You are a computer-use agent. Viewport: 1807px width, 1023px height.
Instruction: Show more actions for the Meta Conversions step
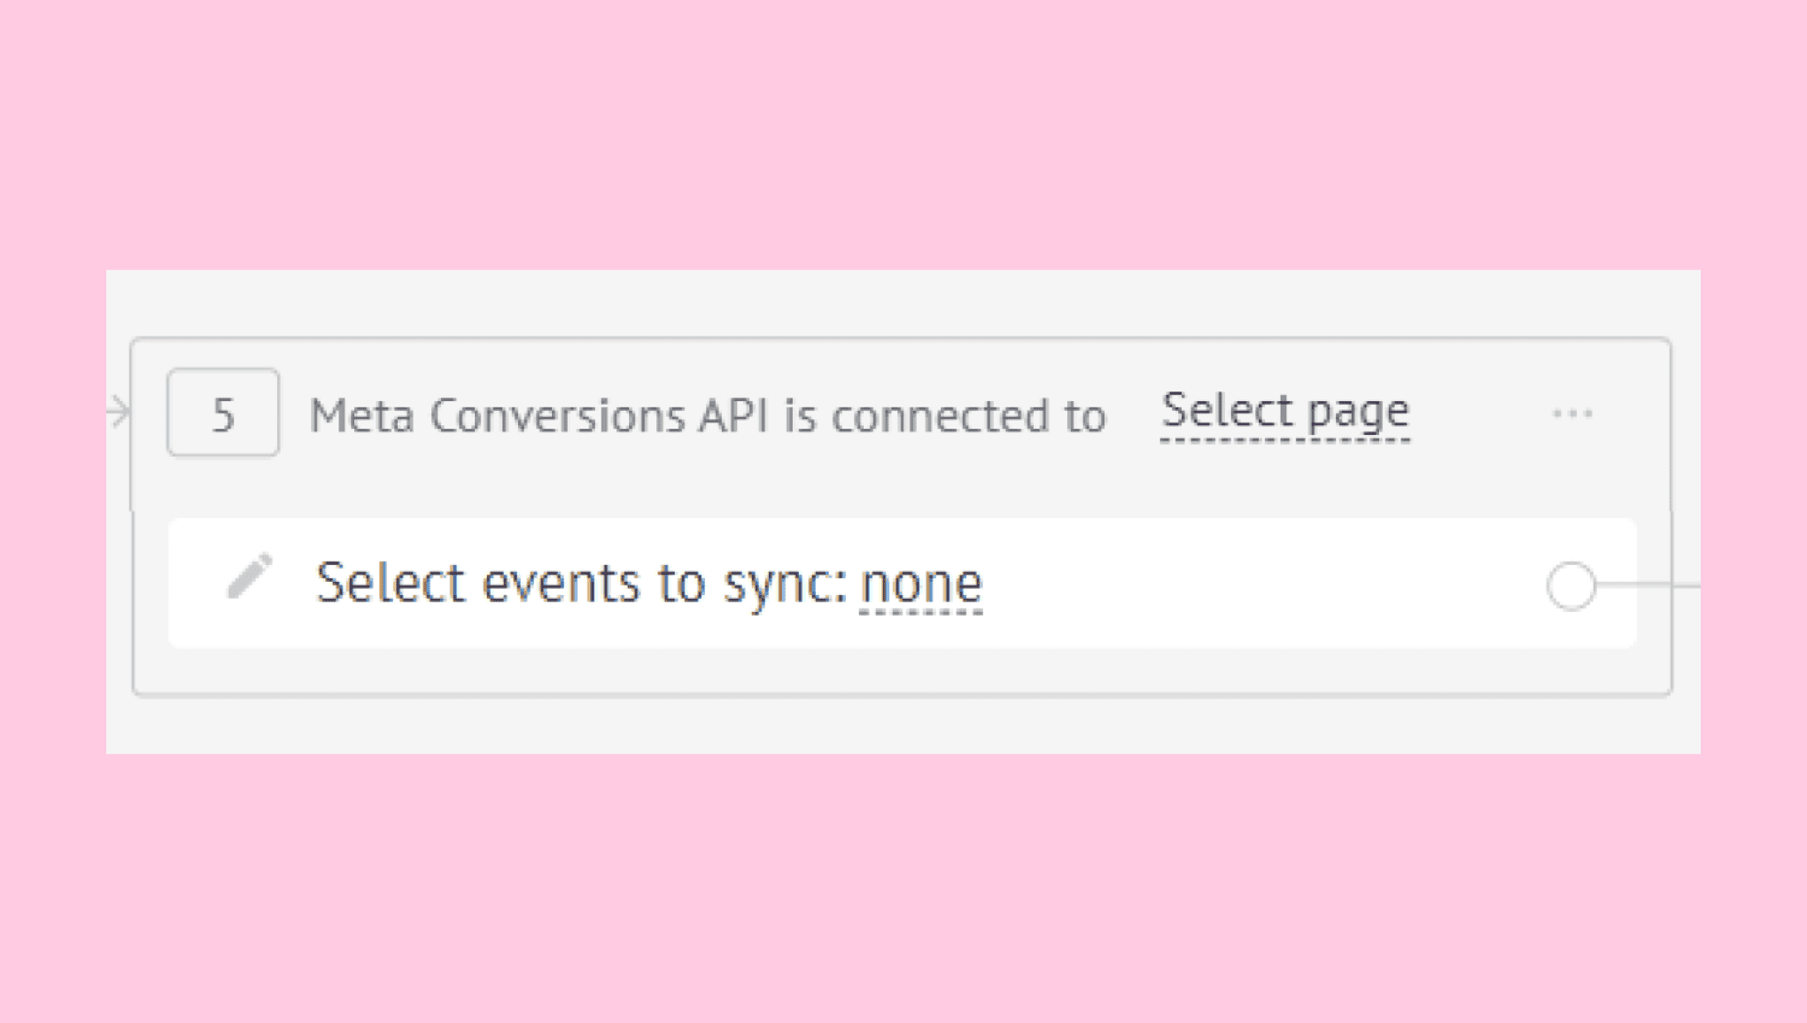tap(1572, 414)
